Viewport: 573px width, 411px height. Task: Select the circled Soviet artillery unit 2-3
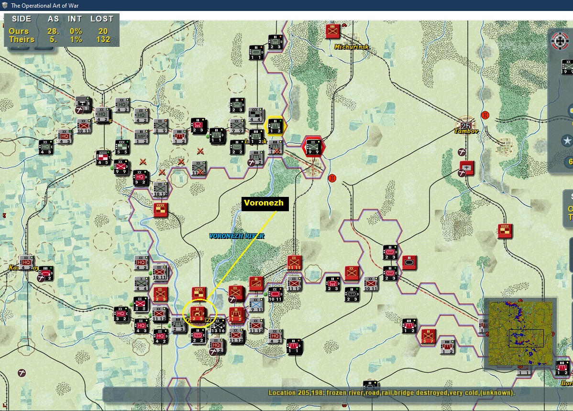(198, 314)
